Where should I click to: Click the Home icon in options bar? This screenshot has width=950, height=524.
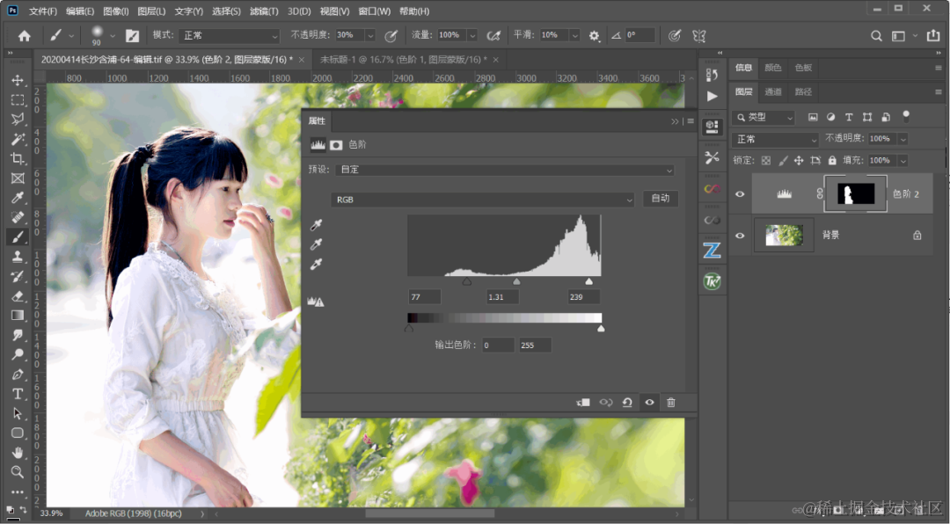(x=25, y=36)
